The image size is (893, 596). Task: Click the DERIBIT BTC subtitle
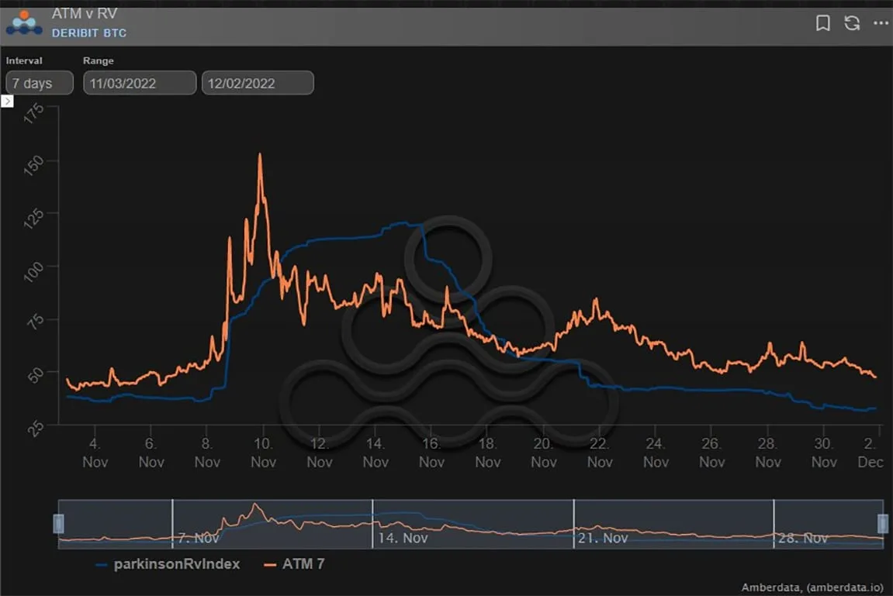point(89,33)
